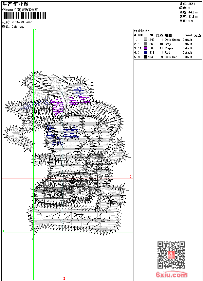The height and width of the screenshot is (281, 203).
Task: Click the 元素 column header
Action: (198, 35)
